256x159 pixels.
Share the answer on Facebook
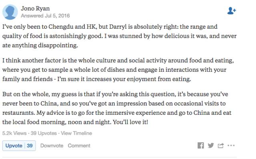(x=201, y=145)
